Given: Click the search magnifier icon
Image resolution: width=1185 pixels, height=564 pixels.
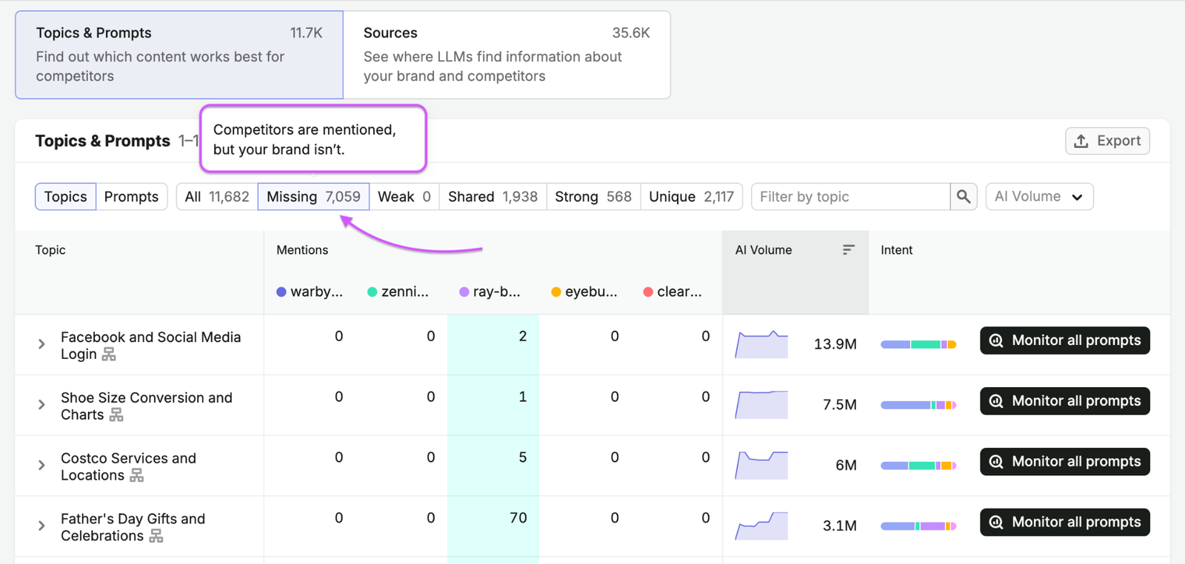Looking at the screenshot, I should (964, 197).
